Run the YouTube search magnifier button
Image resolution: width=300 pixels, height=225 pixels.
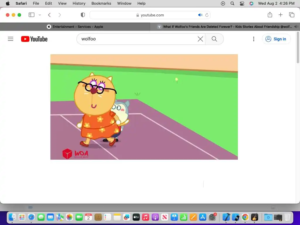(214, 39)
